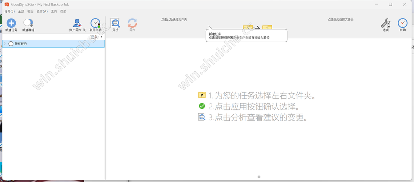Click step text 3.点击分析查看建议的变更
The width and height of the screenshot is (414, 182).
(x=258, y=118)
